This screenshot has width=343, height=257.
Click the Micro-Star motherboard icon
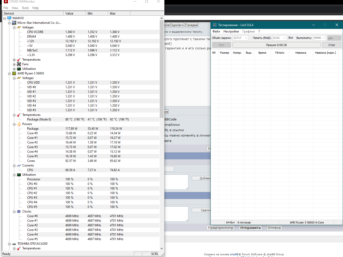click(x=14, y=23)
